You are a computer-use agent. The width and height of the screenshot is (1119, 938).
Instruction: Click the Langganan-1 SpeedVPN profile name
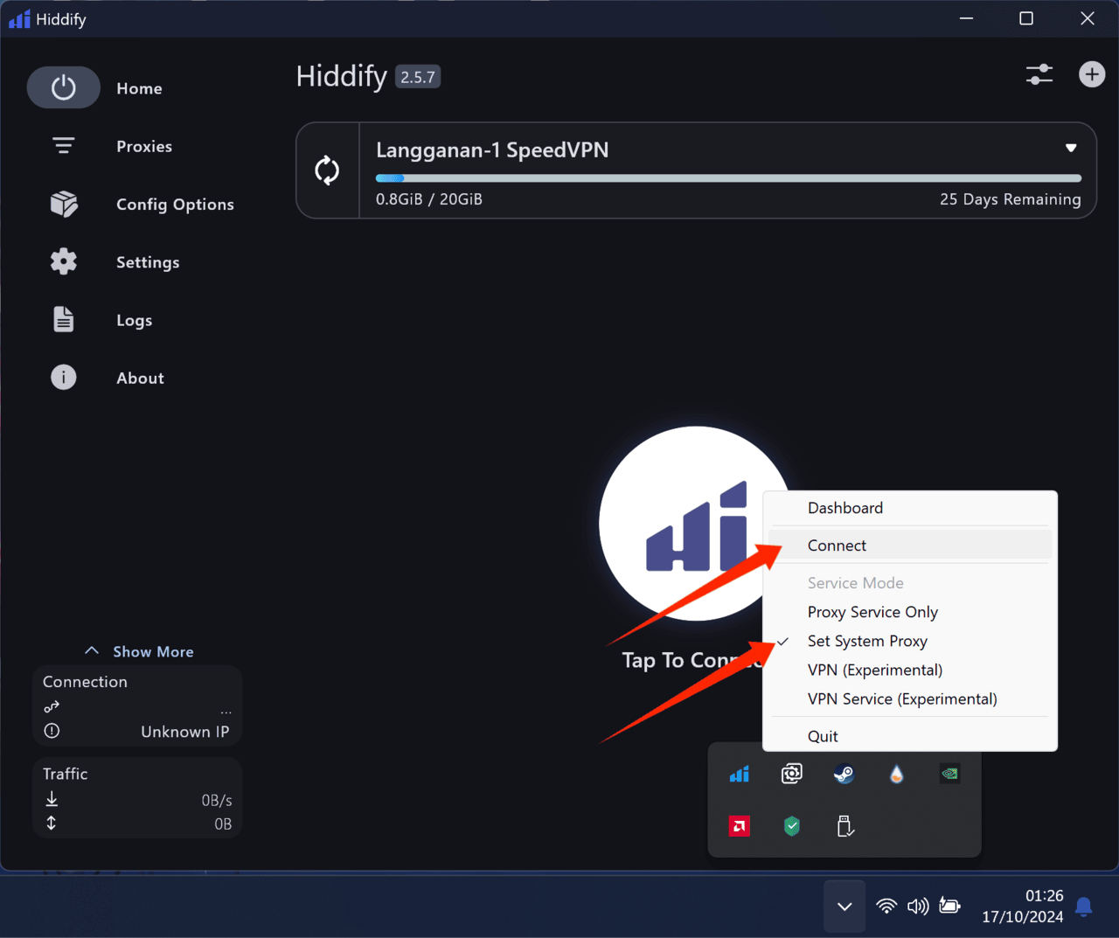coord(492,150)
